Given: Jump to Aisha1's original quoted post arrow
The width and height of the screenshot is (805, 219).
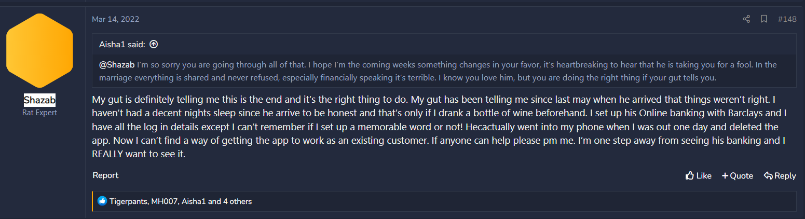Looking at the screenshot, I should point(154,45).
